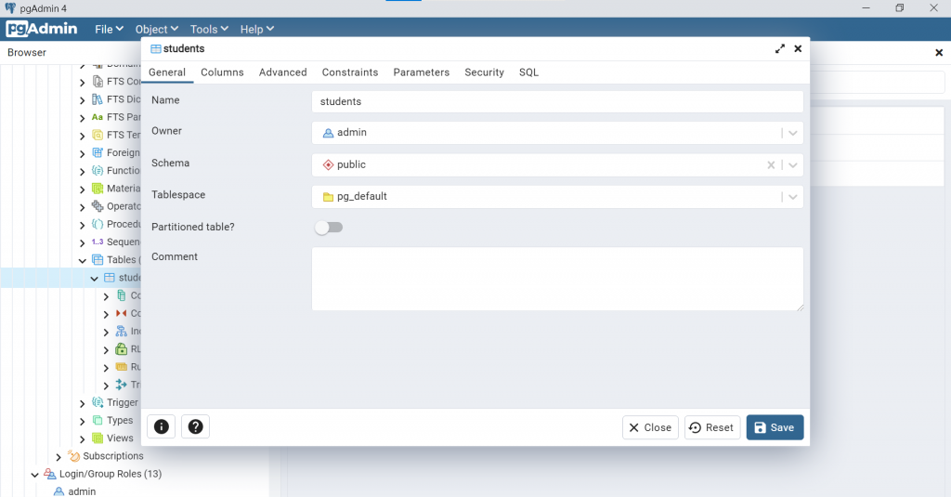Switch to the Security tab
This screenshot has width=951, height=497.
pos(484,72)
